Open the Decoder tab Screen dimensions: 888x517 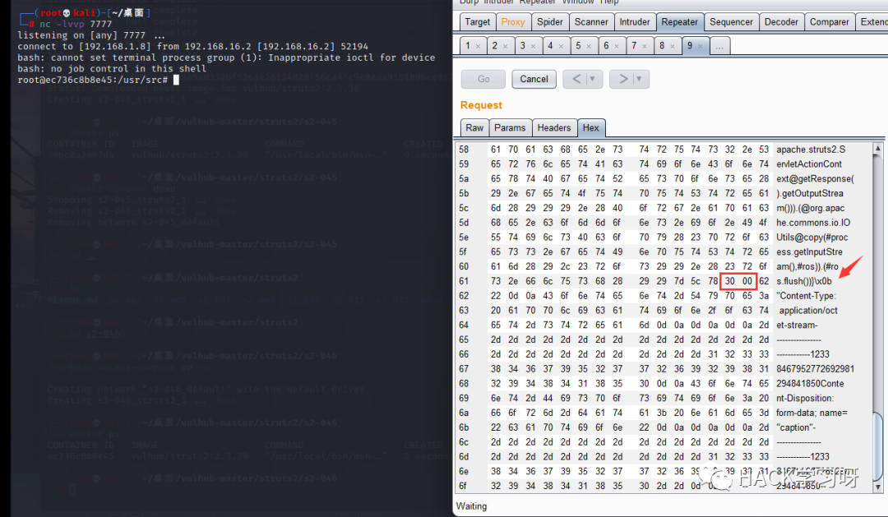coord(781,22)
